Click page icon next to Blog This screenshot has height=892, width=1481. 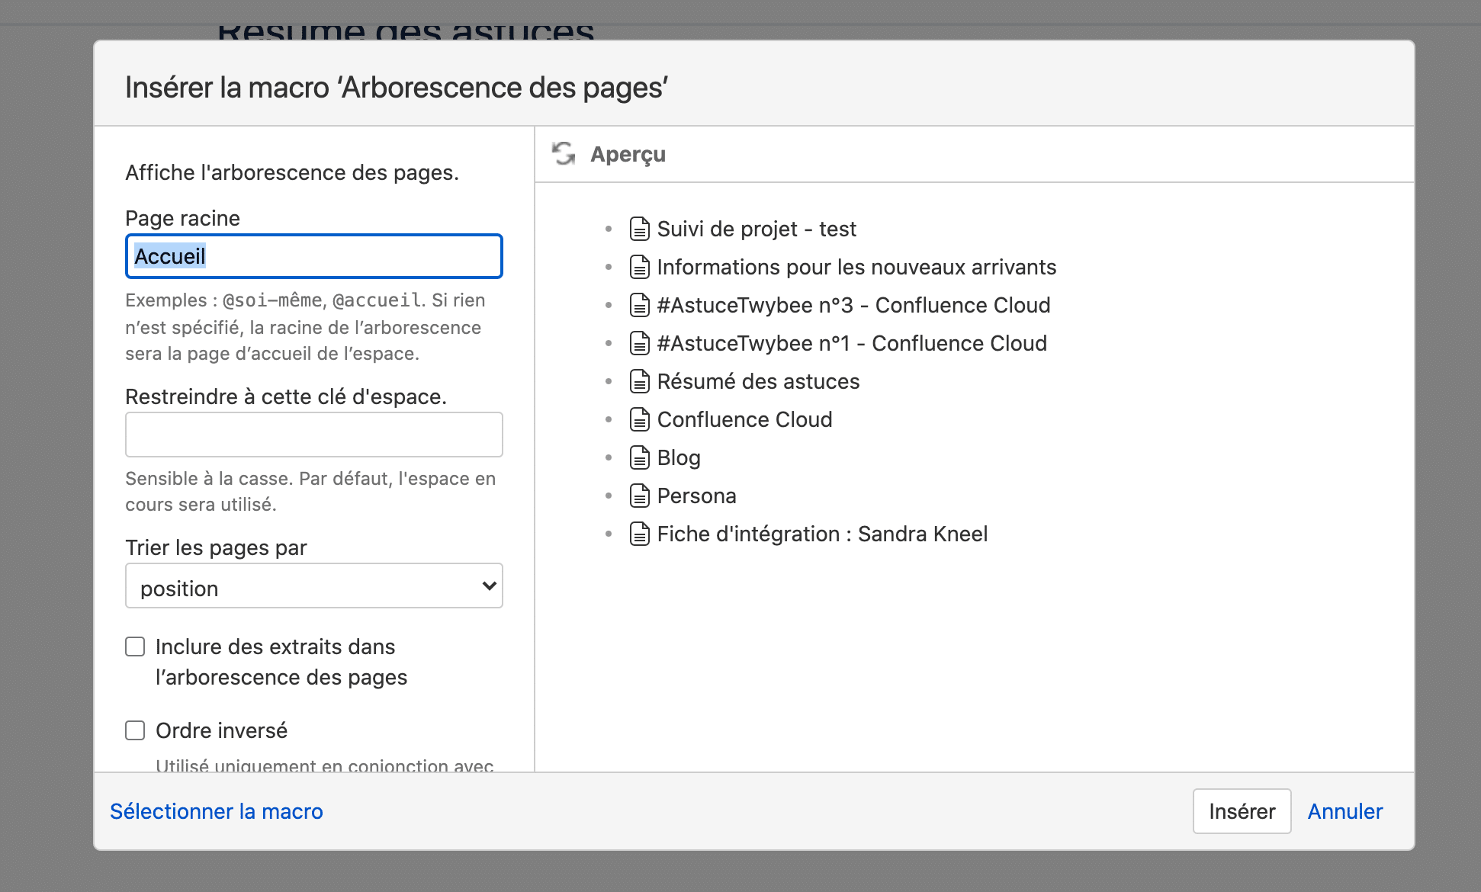640,457
